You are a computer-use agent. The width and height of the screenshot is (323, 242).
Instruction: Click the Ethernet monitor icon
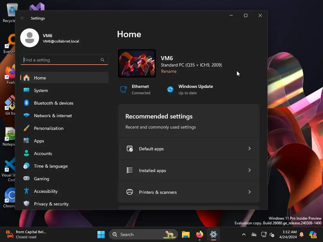tap(124, 89)
